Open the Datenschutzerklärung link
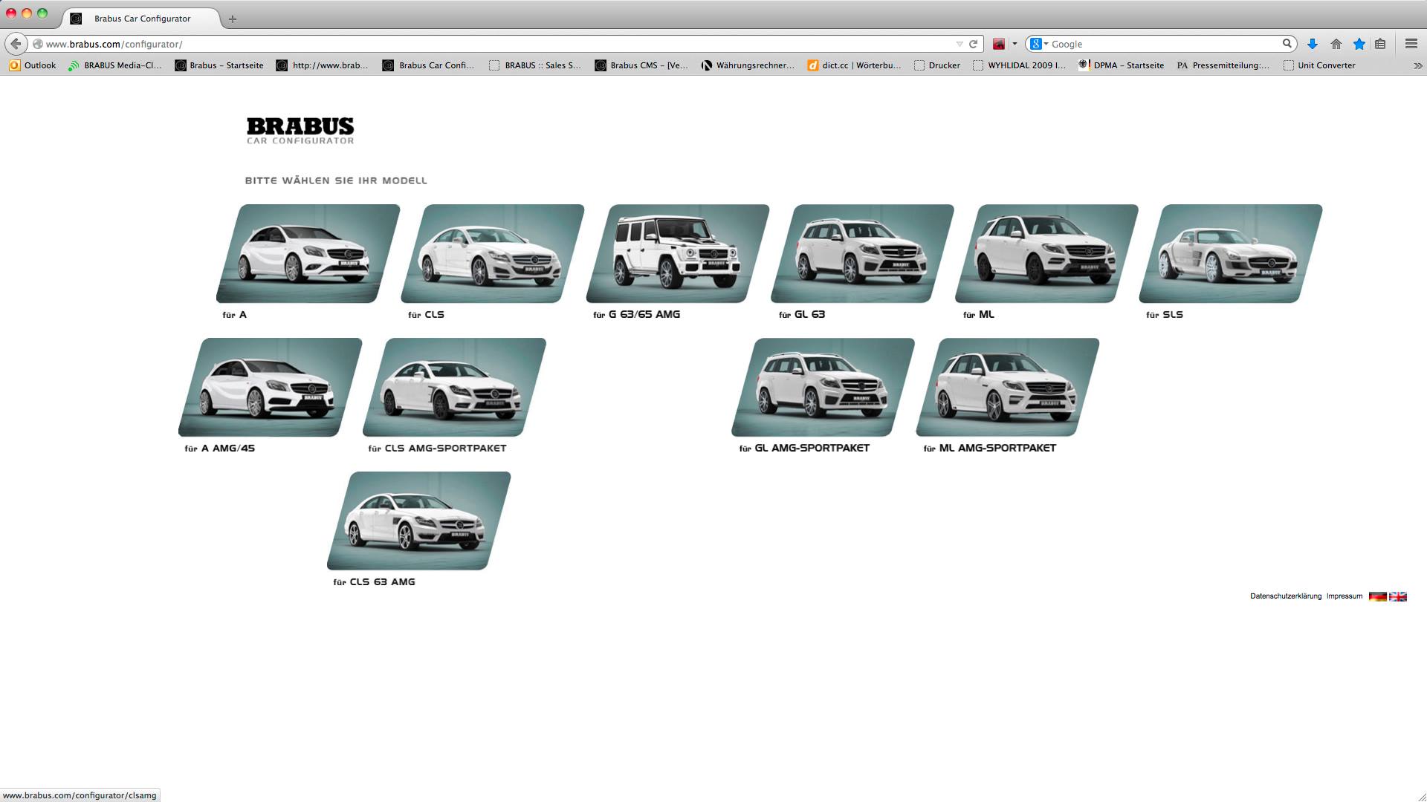1427x802 pixels. 1286,596
